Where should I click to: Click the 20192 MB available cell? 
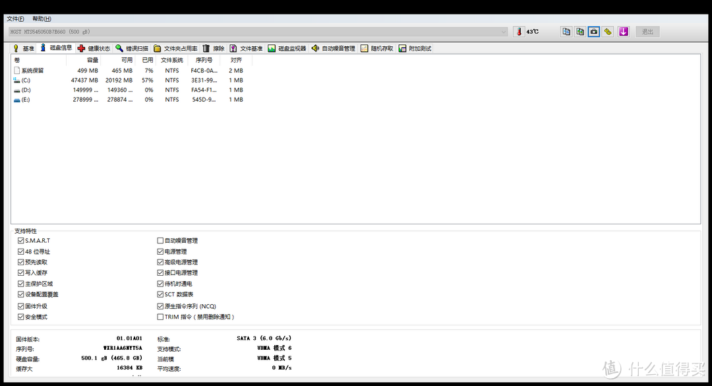[119, 80]
